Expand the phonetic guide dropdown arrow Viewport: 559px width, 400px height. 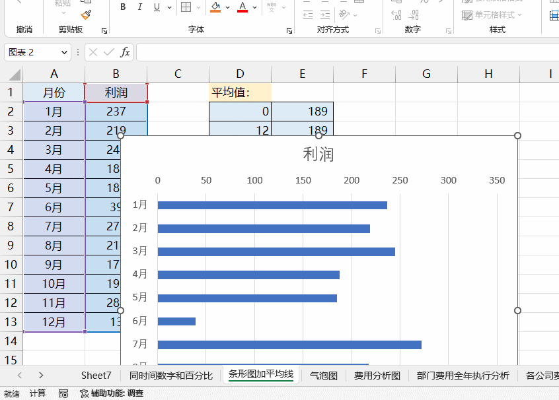click(283, 7)
